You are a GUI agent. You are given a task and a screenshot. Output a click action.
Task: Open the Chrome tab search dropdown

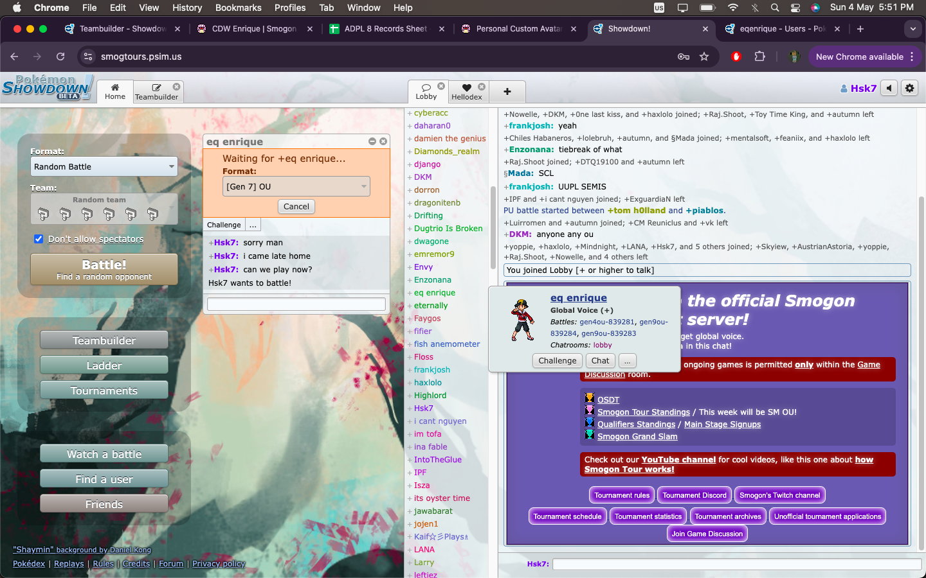coord(912,29)
